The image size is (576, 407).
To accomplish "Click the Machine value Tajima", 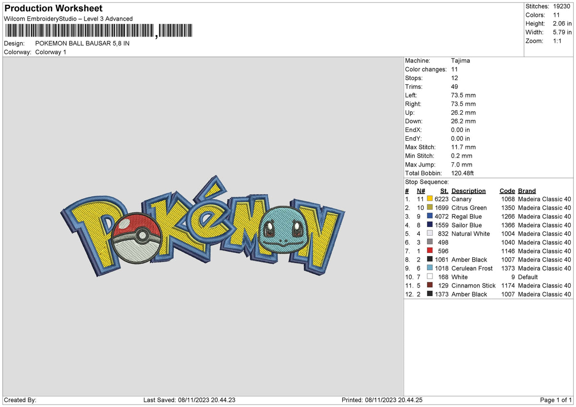I will click(x=461, y=60).
